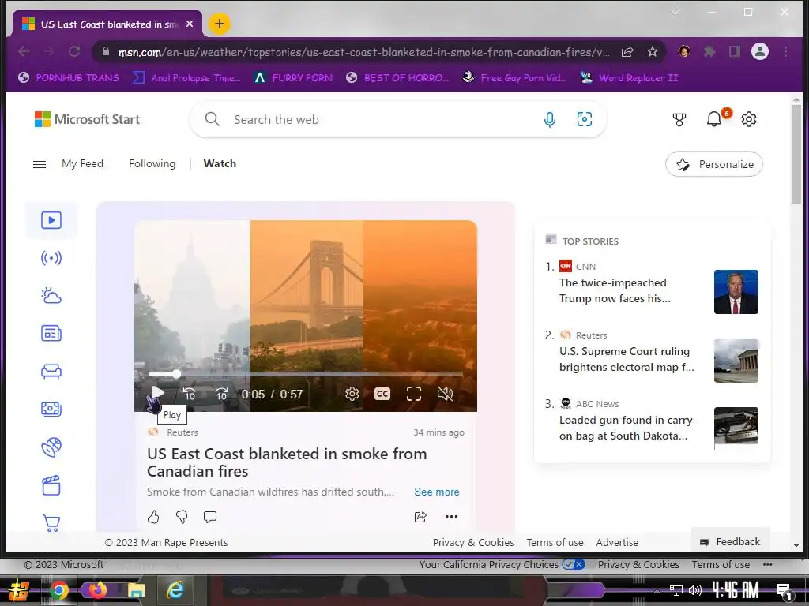
Task: Enter fullscreen video mode
Action: (x=414, y=395)
